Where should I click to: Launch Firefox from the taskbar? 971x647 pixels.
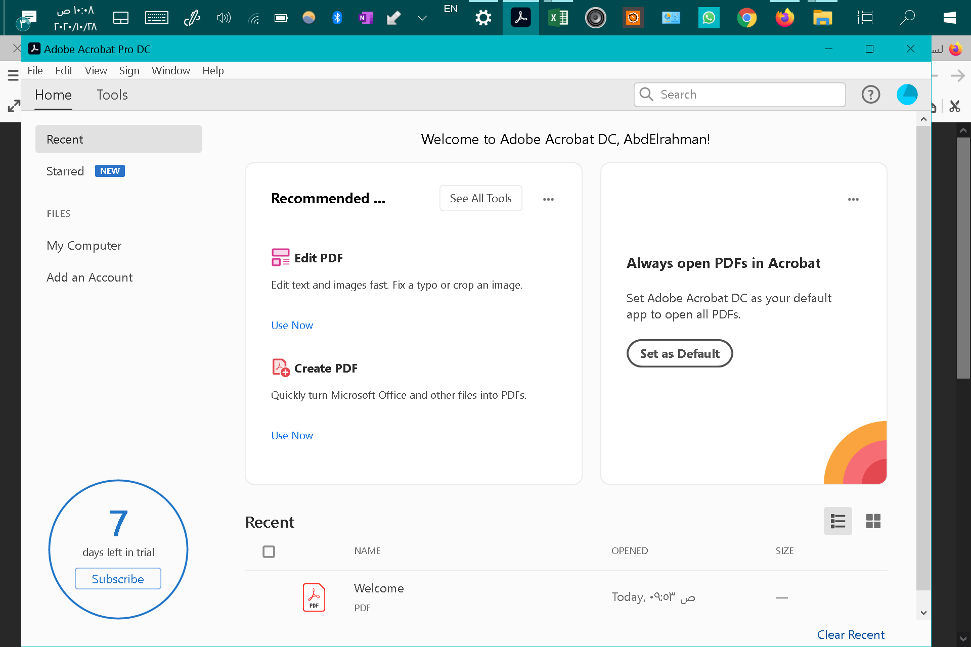coord(784,18)
